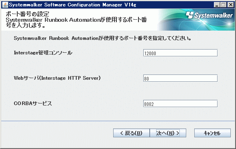Click the CORBAサービス label
The height and width of the screenshot is (149, 236).
(33, 103)
